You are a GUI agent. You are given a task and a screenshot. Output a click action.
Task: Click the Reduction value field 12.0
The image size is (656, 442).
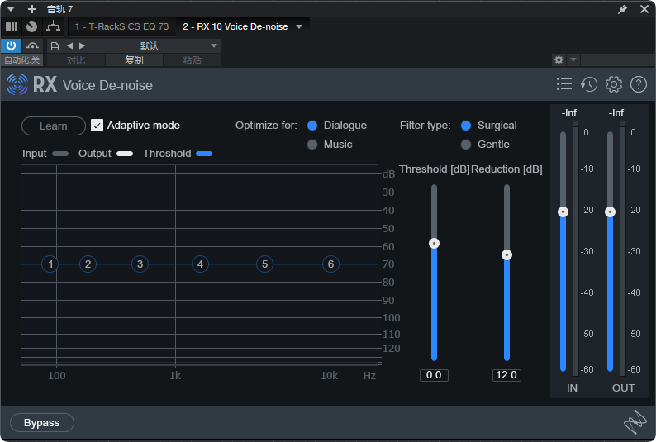(506, 375)
